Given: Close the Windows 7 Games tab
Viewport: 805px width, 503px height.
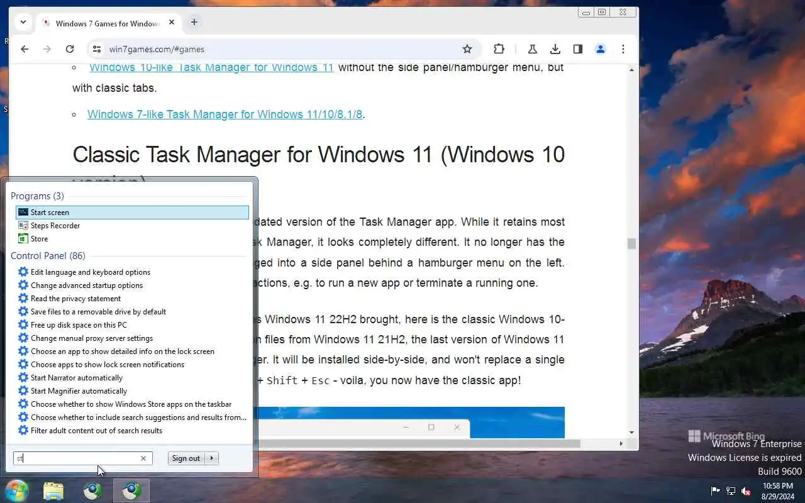Looking at the screenshot, I should pos(171,23).
